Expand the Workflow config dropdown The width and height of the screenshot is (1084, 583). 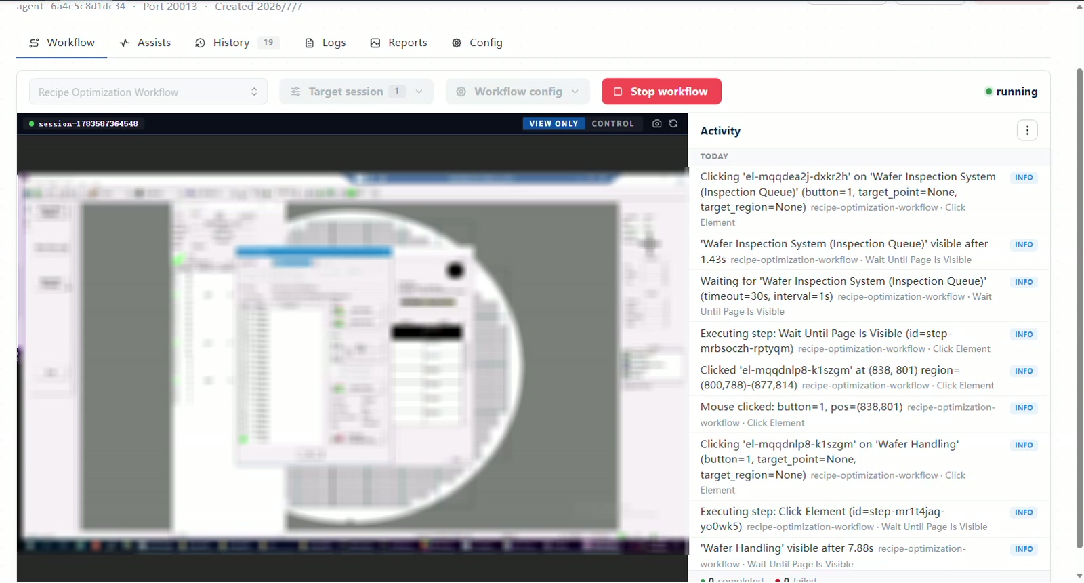[518, 92]
